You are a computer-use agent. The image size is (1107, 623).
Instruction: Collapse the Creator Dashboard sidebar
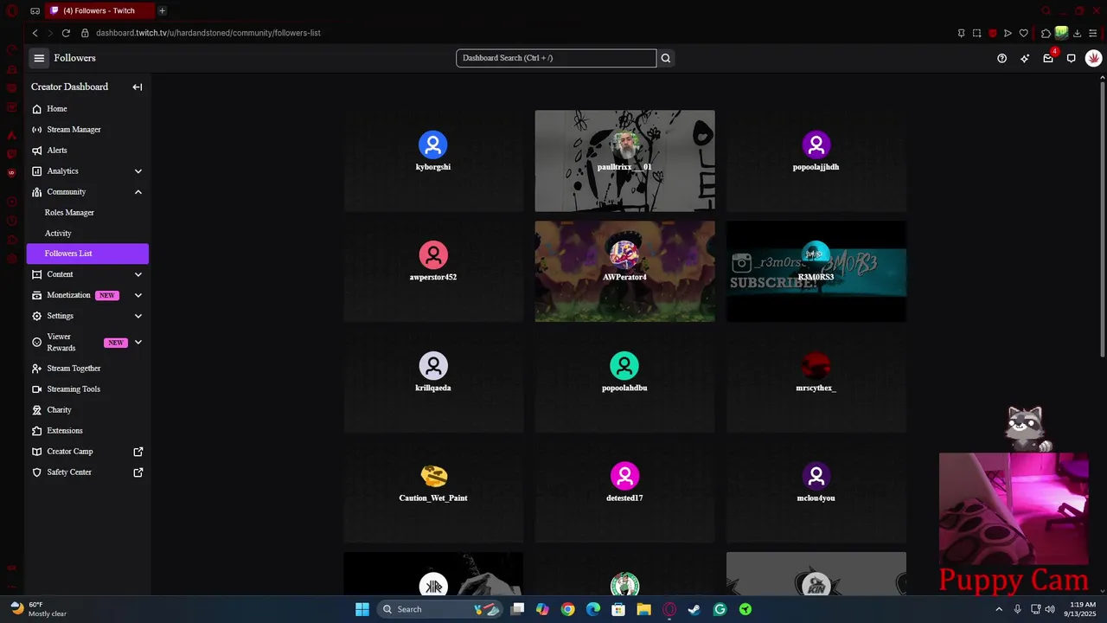138,87
